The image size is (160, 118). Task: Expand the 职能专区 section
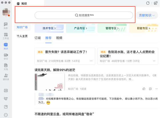[143, 28]
